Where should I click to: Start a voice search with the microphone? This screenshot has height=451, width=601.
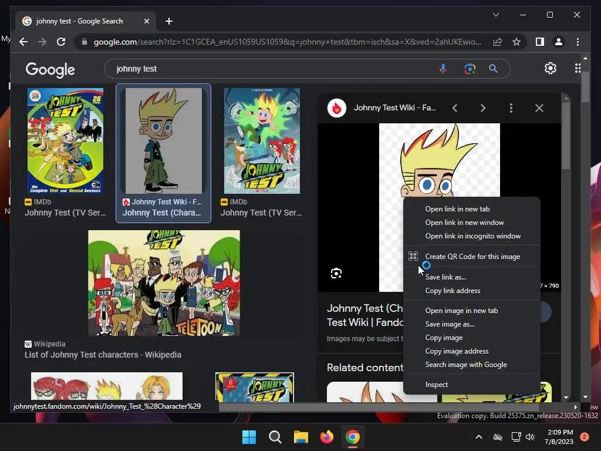(443, 69)
